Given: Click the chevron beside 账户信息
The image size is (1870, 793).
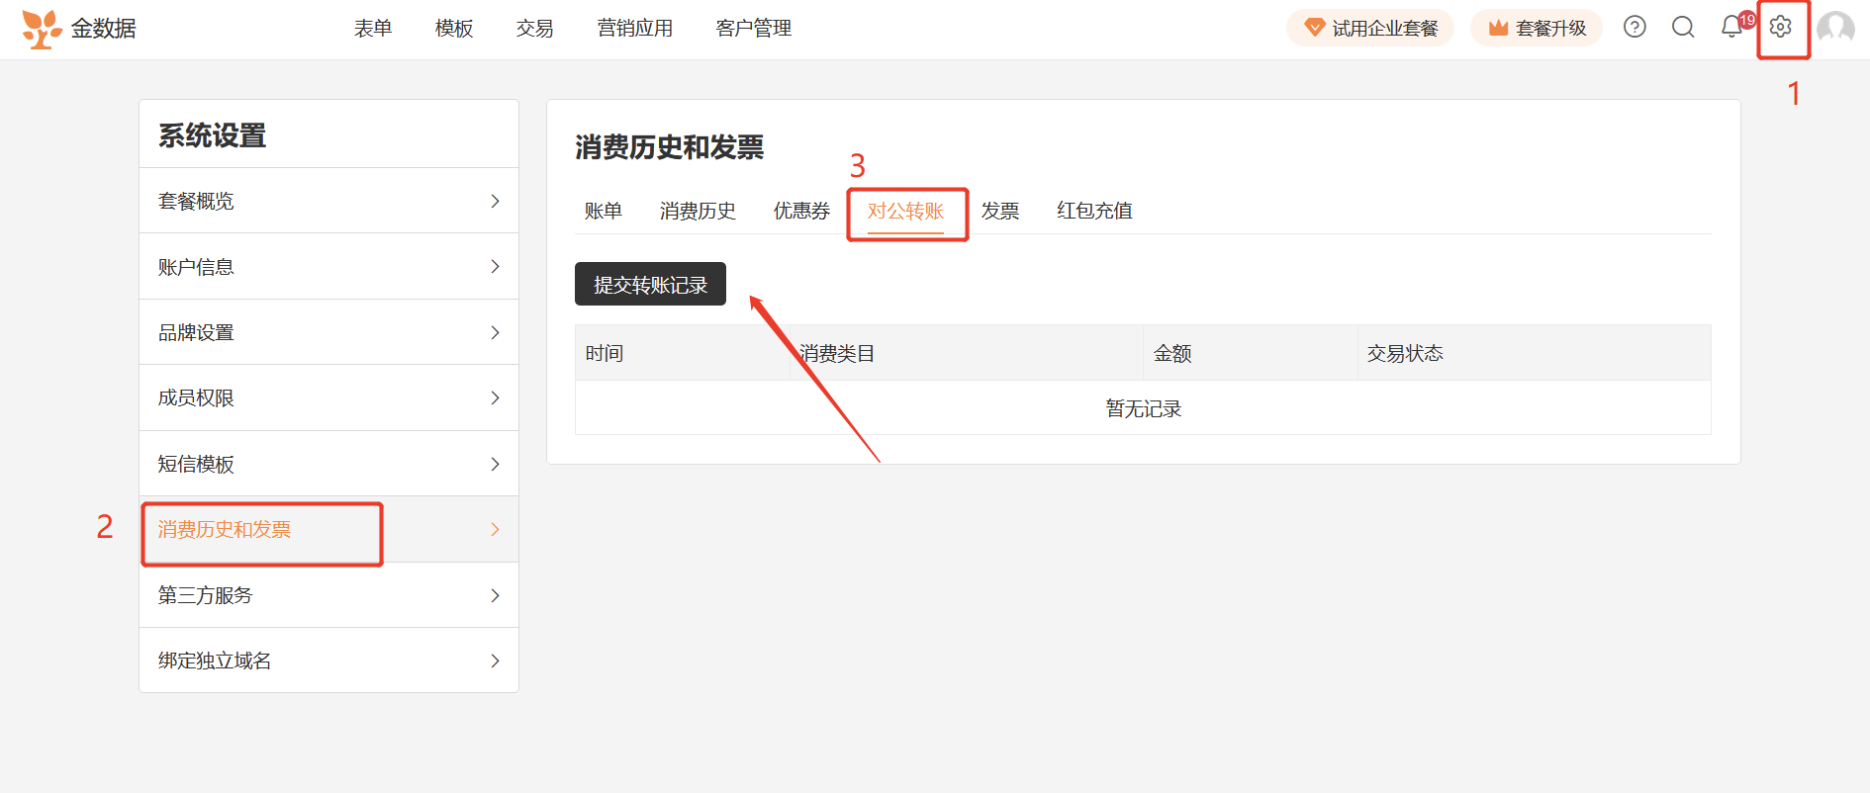Looking at the screenshot, I should pyautogui.click(x=496, y=266).
